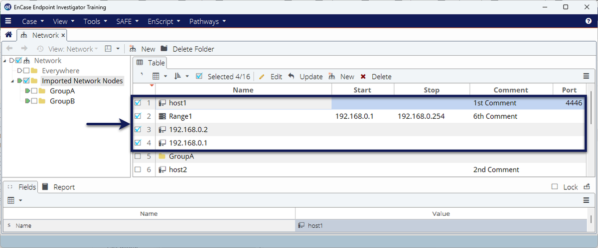Viewport: 598px width, 248px height.
Task: Sort by the Start column header
Action: 362,90
